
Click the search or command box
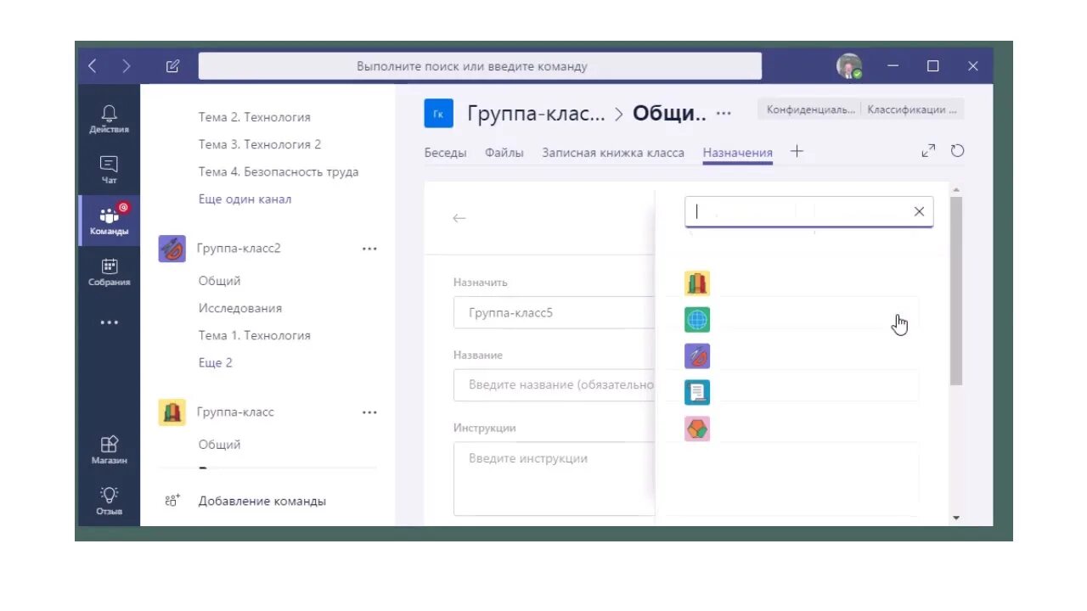480,66
